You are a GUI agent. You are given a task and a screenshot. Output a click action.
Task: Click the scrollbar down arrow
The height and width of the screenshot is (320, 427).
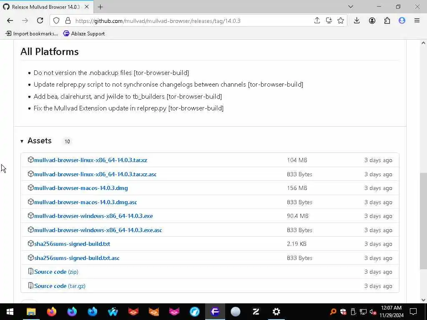click(x=423, y=300)
